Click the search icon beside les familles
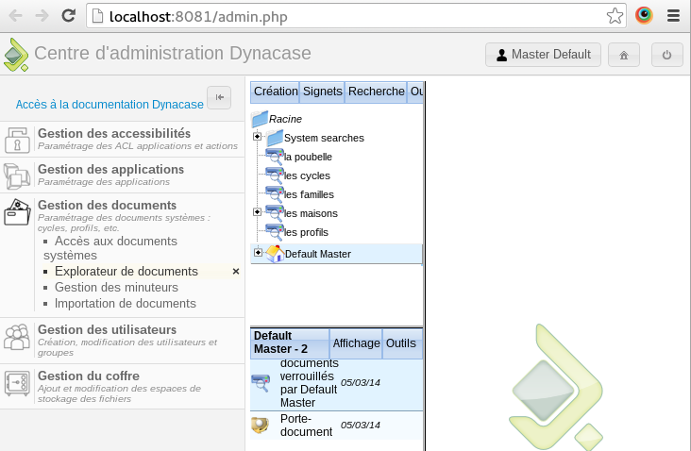 (x=274, y=194)
